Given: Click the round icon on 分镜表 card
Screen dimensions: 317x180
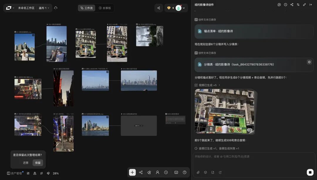Looking at the screenshot, I should point(309,62).
